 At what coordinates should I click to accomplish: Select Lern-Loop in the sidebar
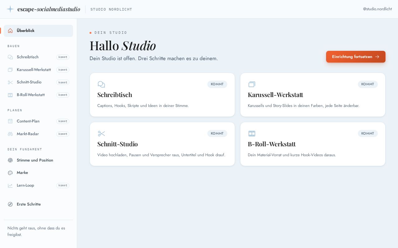pyautogui.click(x=38, y=185)
